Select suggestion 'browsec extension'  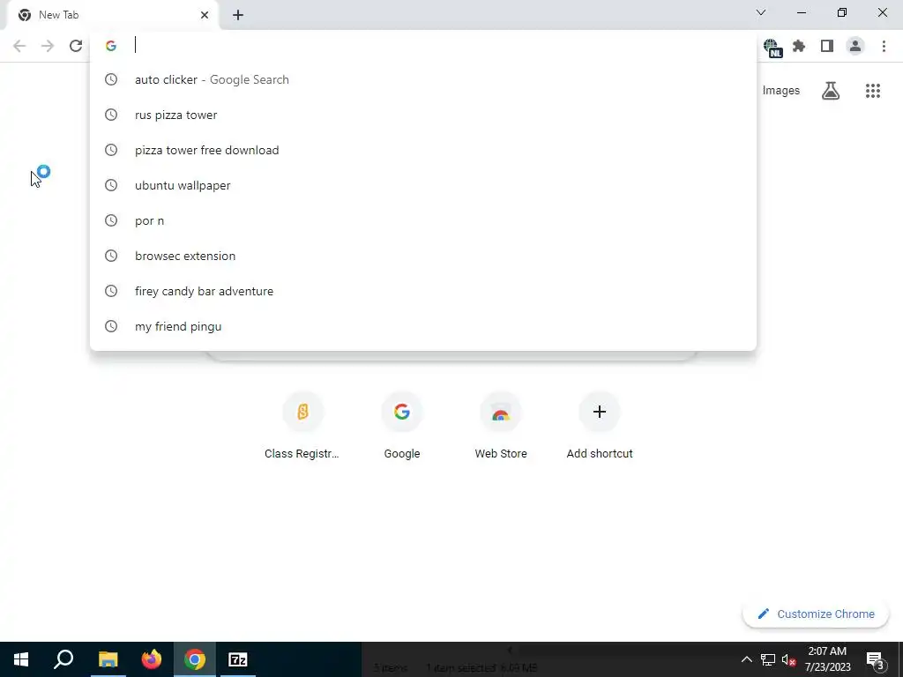(423, 256)
